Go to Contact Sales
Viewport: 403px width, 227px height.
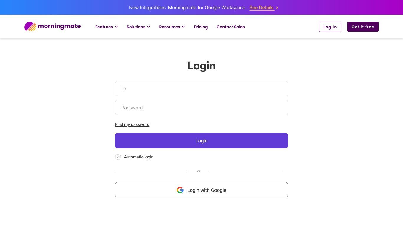click(231, 27)
